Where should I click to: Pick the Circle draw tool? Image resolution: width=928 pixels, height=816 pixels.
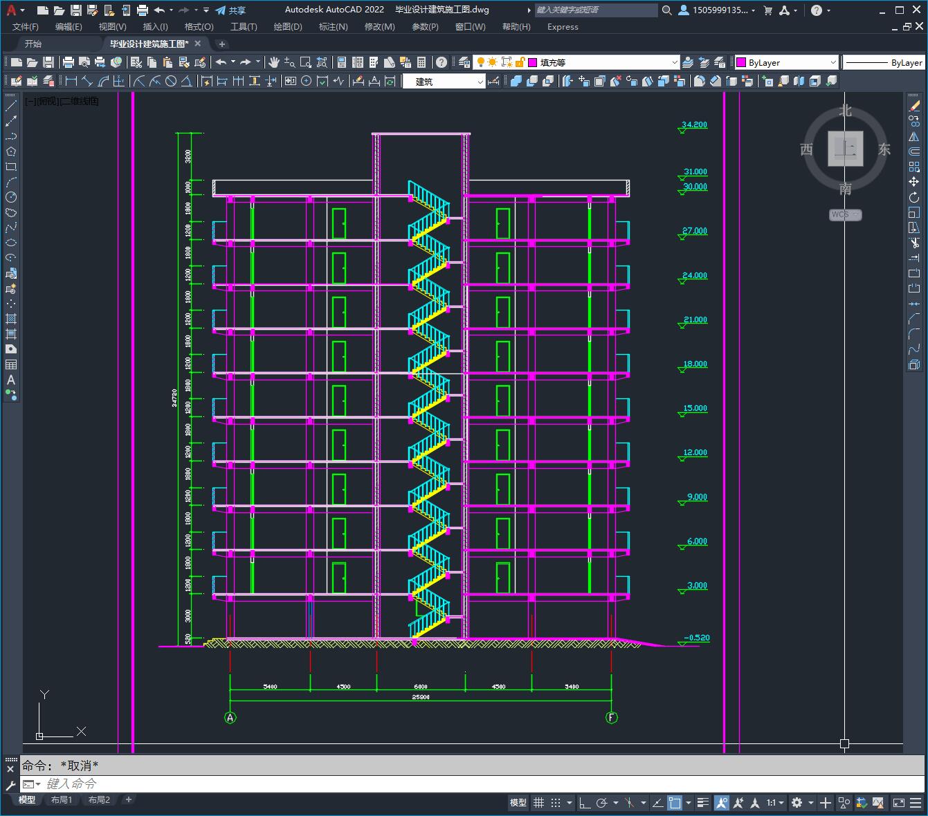pyautogui.click(x=11, y=197)
